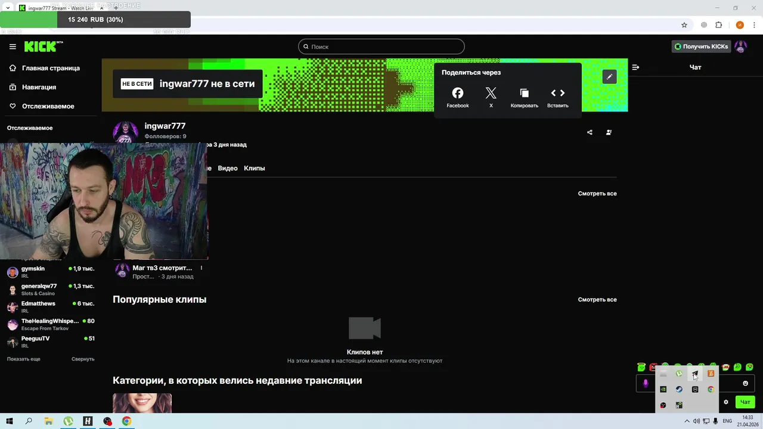763x429 pixels.
Task: Open PeeguuTV channel in sidebar
Action: click(50, 341)
